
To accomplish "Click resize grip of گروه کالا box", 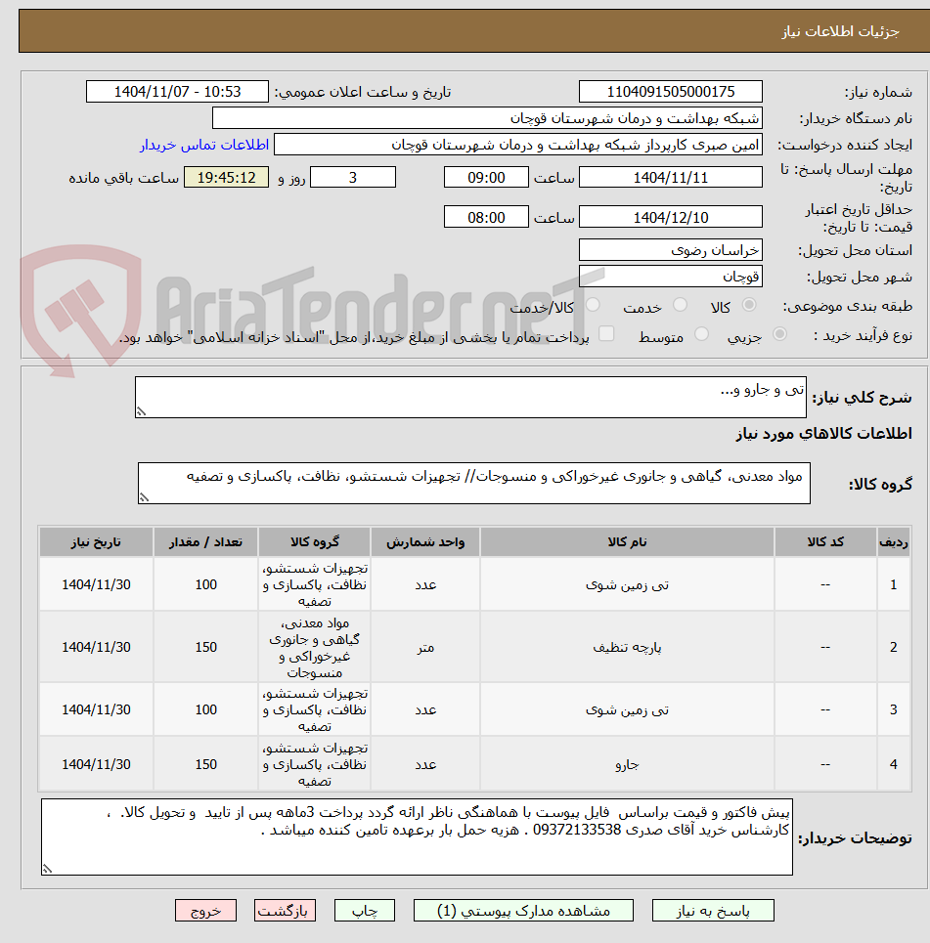I will click(143, 497).
